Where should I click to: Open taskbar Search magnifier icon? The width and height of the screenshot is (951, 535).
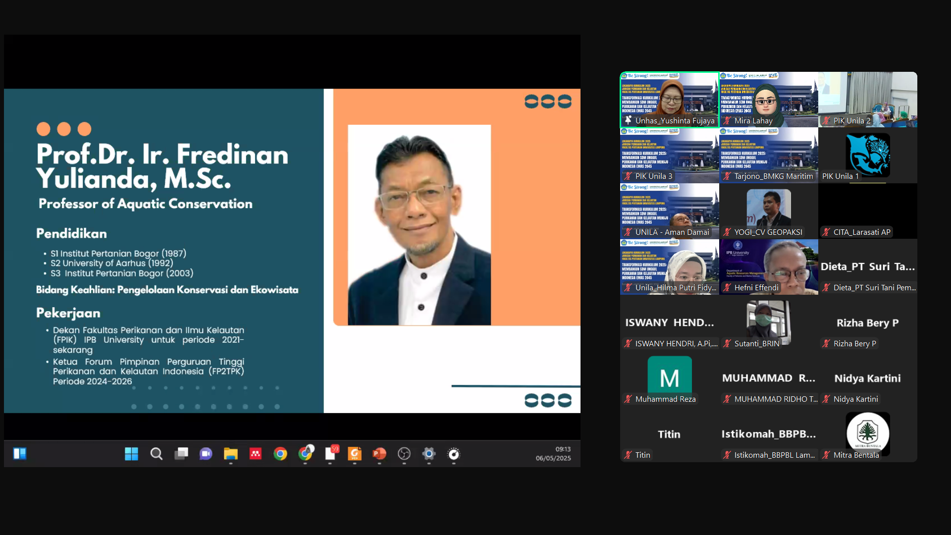[157, 454]
